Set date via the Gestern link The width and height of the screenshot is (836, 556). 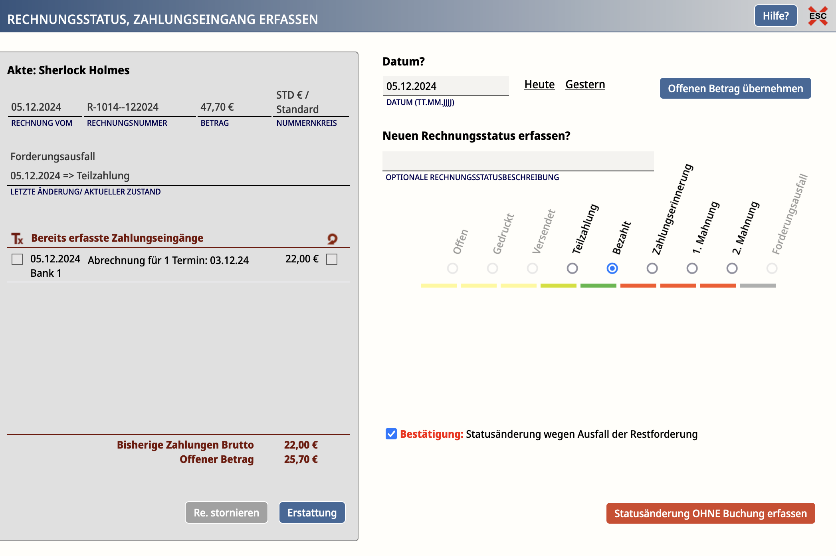tap(585, 85)
